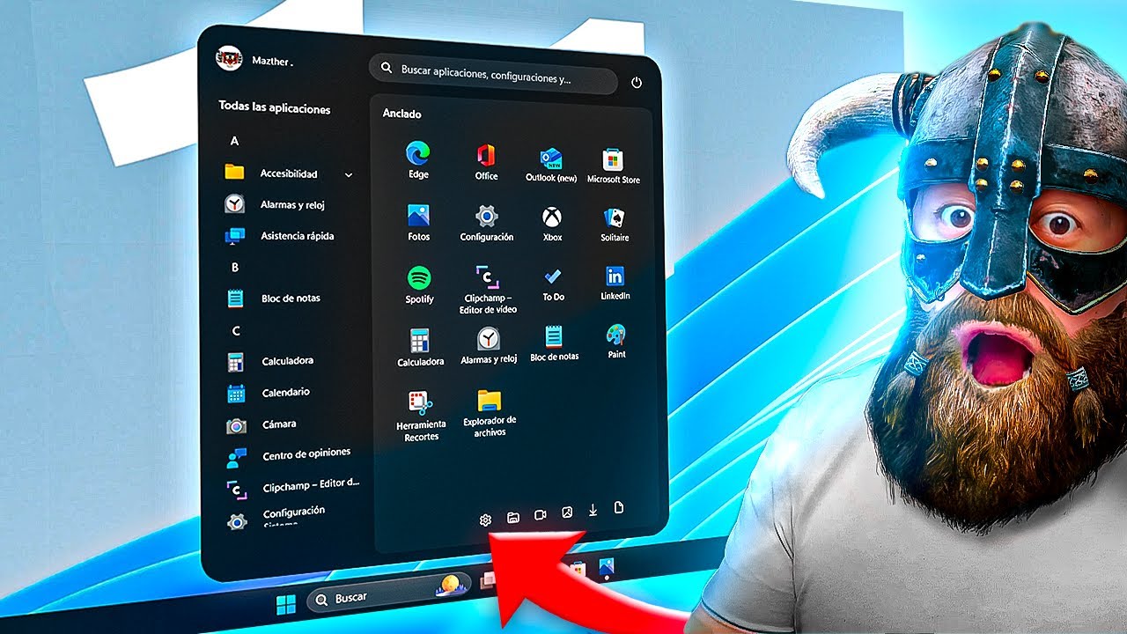Viewport: 1127px width, 634px height.
Task: Open the Windows Start button on taskbar
Action: pos(286,604)
